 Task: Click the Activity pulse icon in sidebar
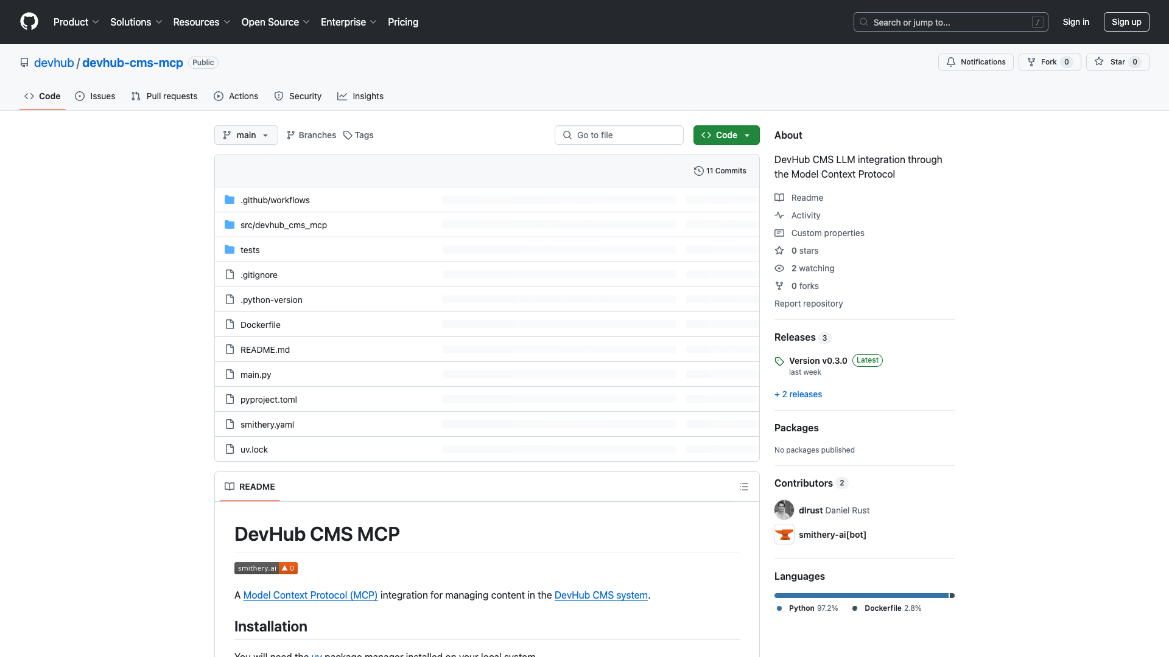780,215
